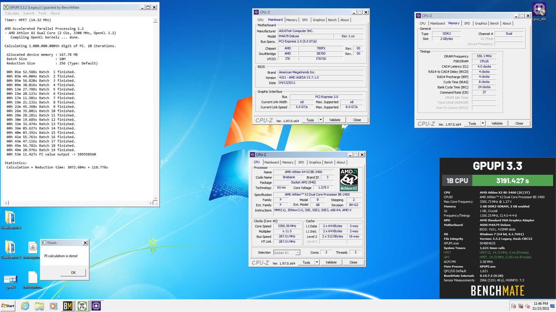Open the Calculate menu in GPUPI
Screen dimensions: 556x312
pyautogui.click(x=12, y=13)
